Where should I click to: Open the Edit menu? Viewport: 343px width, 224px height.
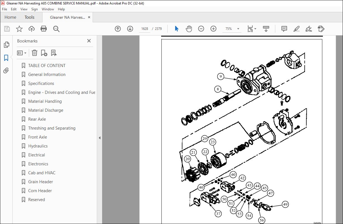tap(14, 9)
